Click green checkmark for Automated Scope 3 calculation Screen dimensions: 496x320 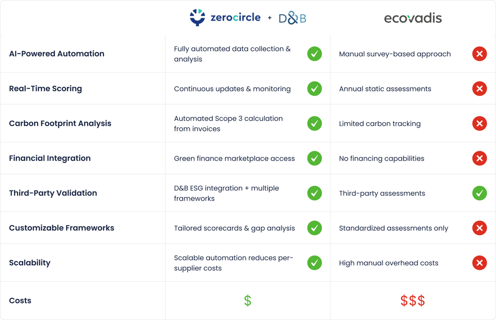coord(314,123)
